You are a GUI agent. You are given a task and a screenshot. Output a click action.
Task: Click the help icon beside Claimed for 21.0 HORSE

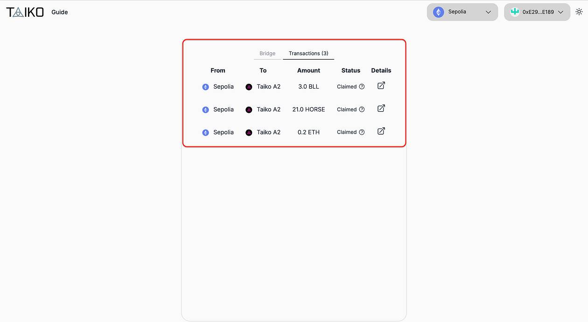tap(362, 110)
